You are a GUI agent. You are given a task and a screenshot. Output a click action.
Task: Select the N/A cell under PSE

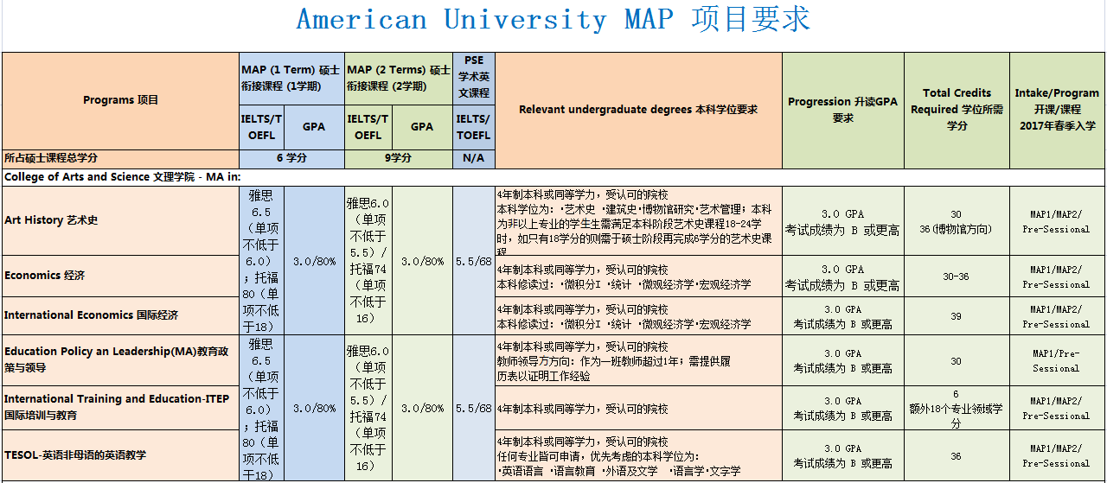point(473,158)
